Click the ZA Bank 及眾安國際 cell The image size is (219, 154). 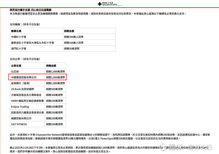click(x=27, y=89)
